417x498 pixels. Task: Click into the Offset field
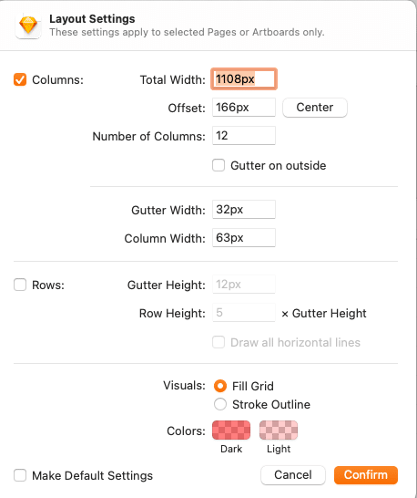tap(244, 107)
